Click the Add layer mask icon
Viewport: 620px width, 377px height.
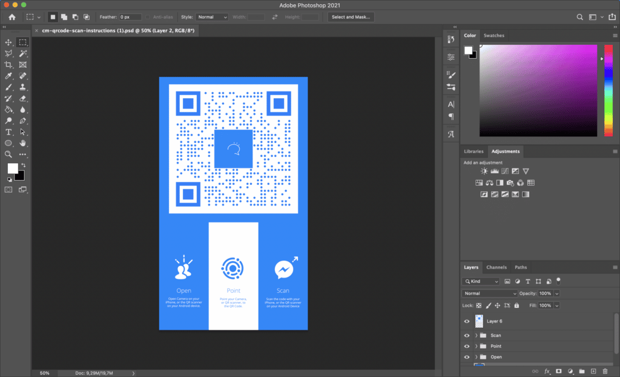pyautogui.click(x=558, y=371)
